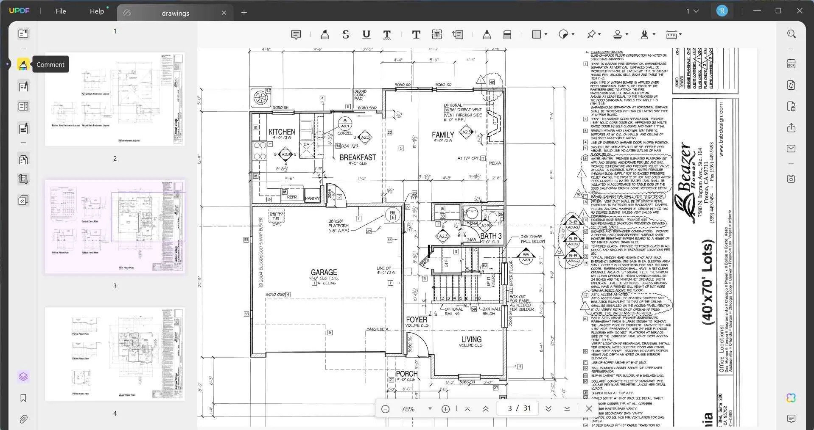This screenshot has width=814, height=430.
Task: Close the drawings tab
Action: tap(224, 13)
